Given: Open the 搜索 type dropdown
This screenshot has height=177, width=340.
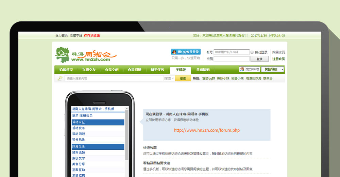Looking at the screenshot, I should pos(169,78).
